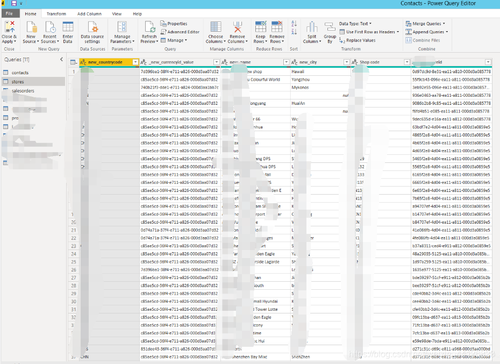500x364 pixels.
Task: Open Shop code column filter dropdown
Action: [x=407, y=62]
